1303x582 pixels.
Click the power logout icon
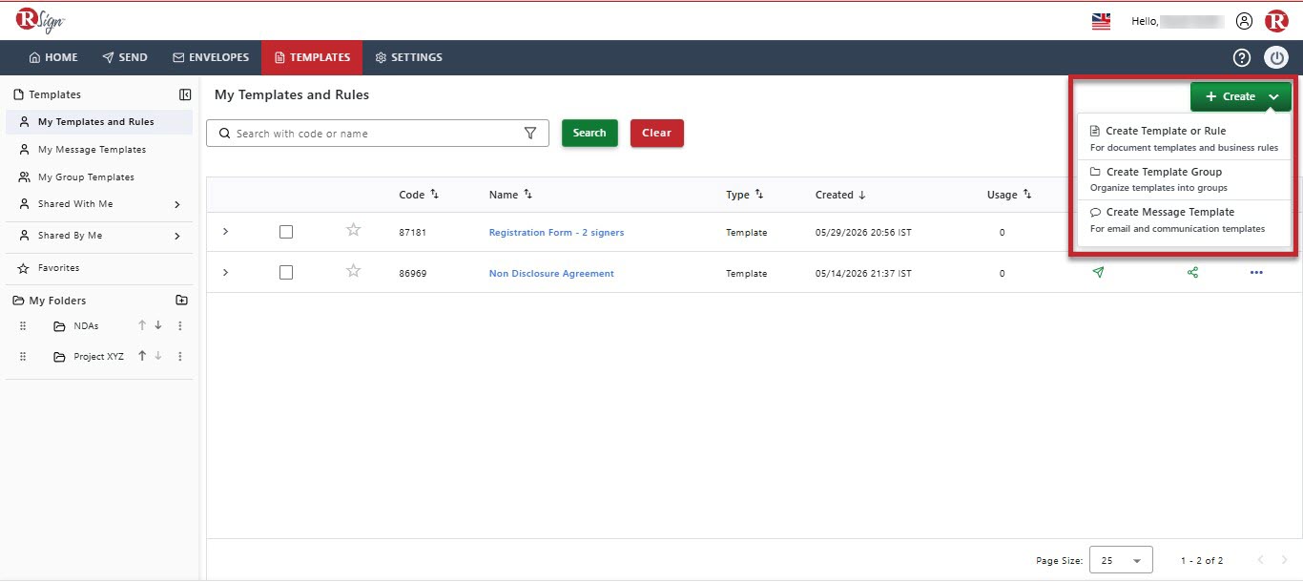pyautogui.click(x=1276, y=57)
